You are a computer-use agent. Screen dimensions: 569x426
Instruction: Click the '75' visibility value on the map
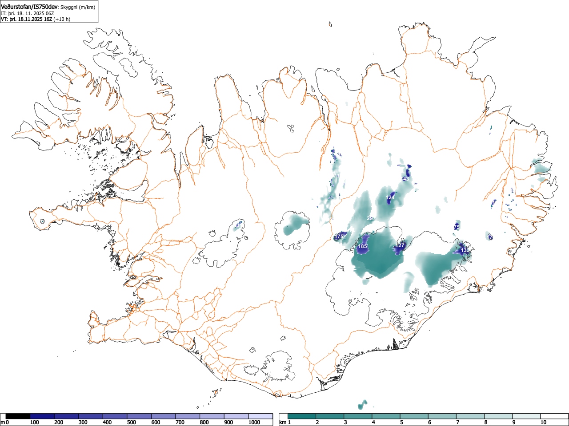(457, 227)
